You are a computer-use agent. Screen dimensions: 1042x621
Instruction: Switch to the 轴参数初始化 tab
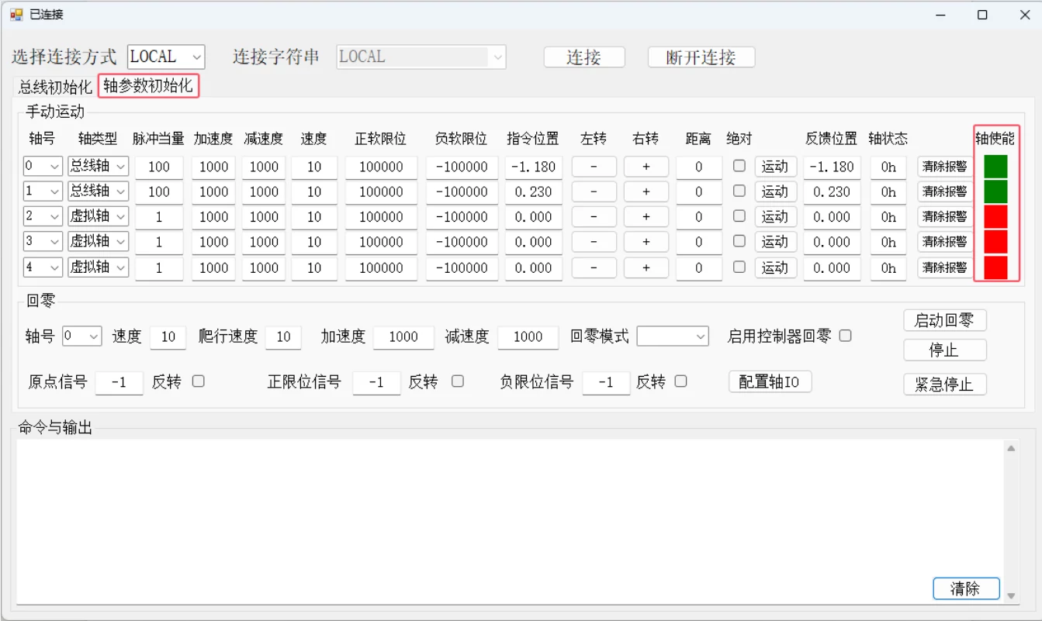click(149, 87)
